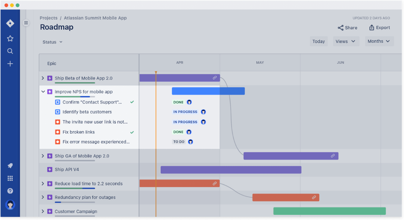This screenshot has height=220, width=404.
Task: Toggle the sidebar collapse hamburger button
Action: [26, 23]
